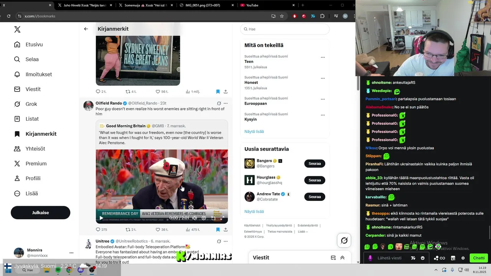
Task: Reply to Oilfield Rando post with 275 replies
Action: (x=102, y=230)
